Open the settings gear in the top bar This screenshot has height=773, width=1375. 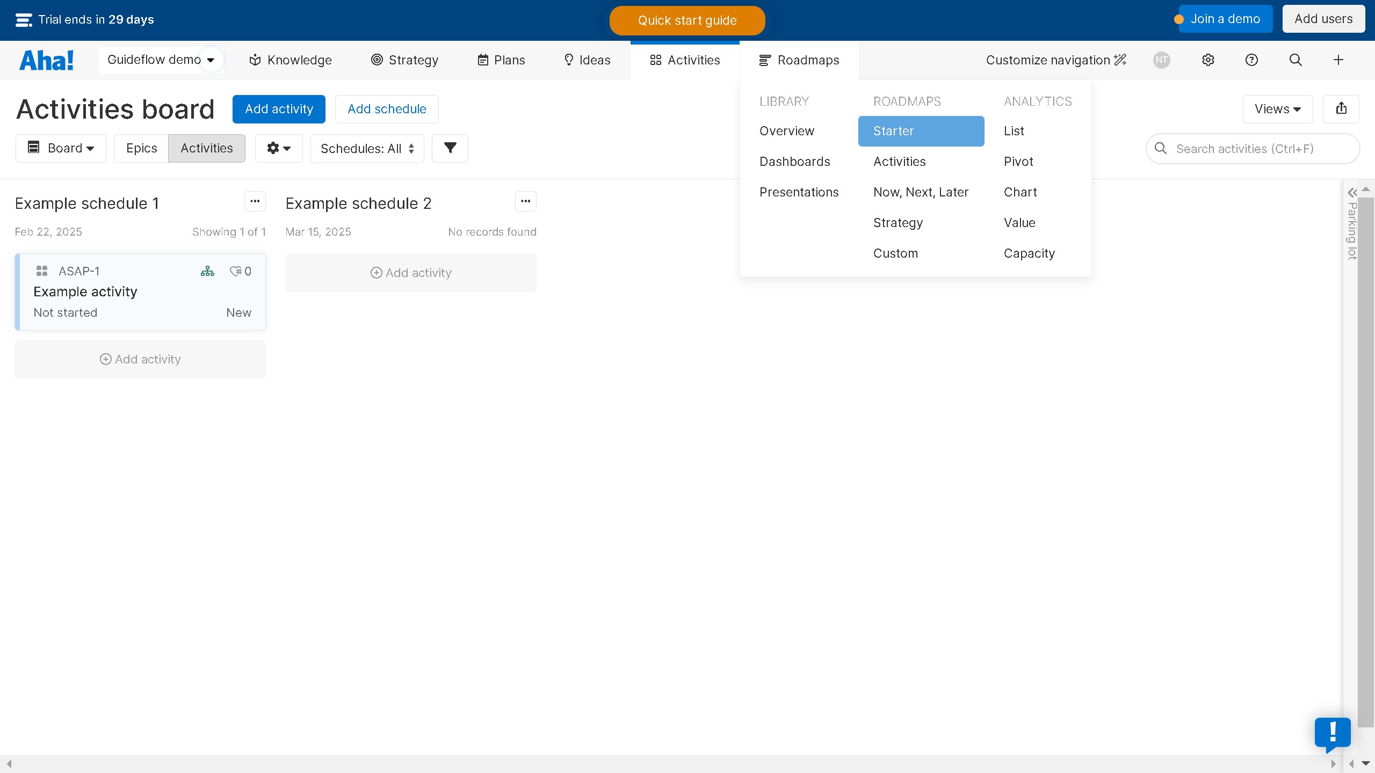point(1207,60)
